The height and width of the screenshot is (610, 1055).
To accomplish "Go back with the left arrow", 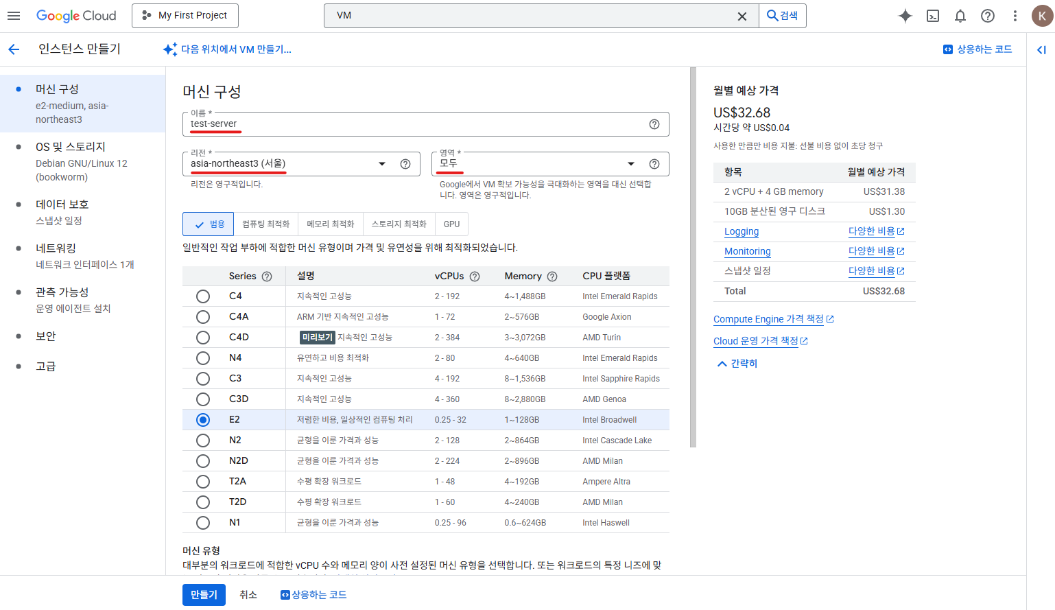I will click(x=14, y=49).
